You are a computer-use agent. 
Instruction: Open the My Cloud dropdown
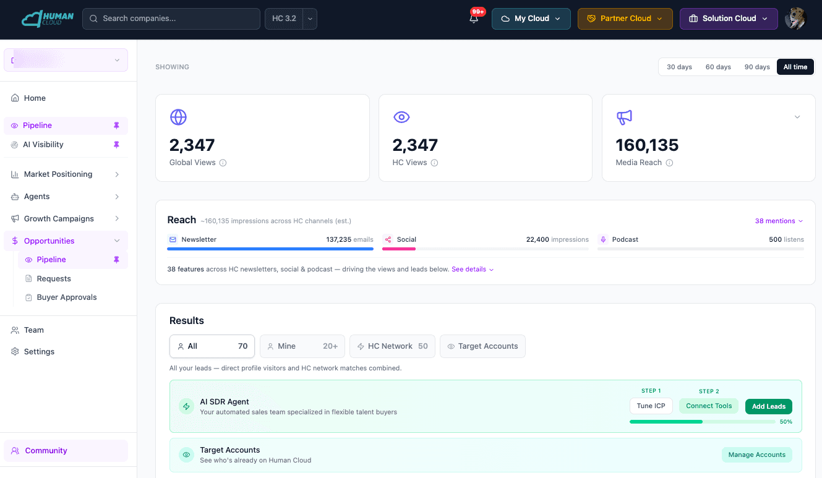click(x=531, y=19)
